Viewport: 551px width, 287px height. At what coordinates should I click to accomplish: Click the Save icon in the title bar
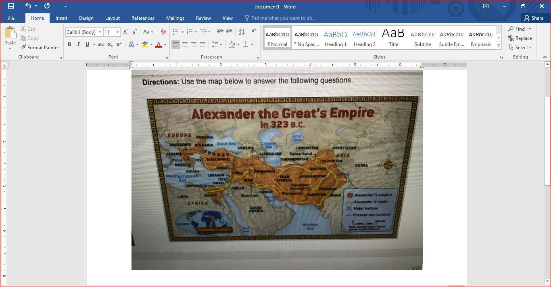[x=11, y=6]
